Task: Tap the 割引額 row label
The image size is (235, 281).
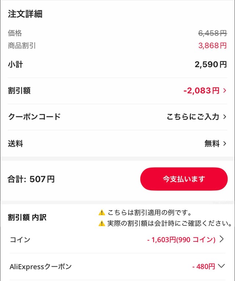Action: point(19,91)
